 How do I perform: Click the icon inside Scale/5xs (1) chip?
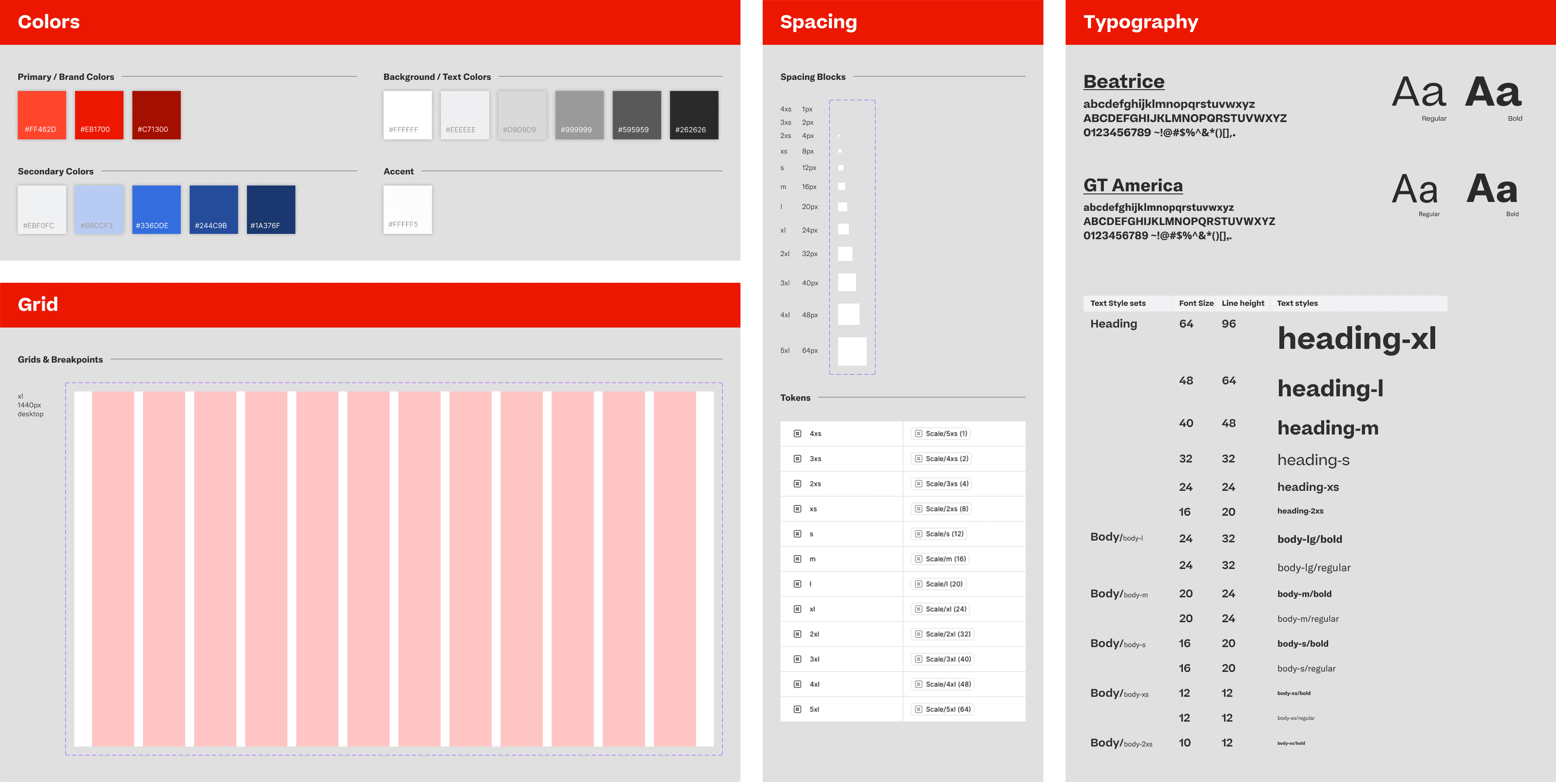tap(919, 433)
